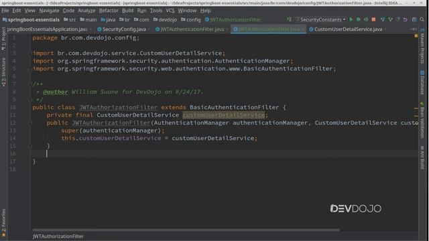Open the Project tool window
Image resolution: width=429 pixels, height=241 pixels.
coord(3,38)
